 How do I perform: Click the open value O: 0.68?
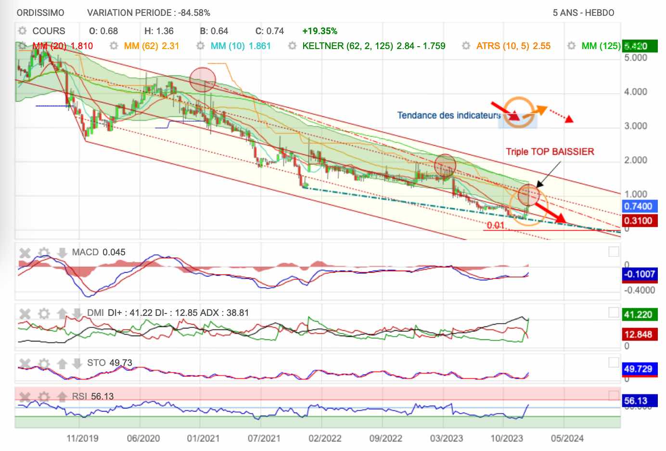[103, 31]
